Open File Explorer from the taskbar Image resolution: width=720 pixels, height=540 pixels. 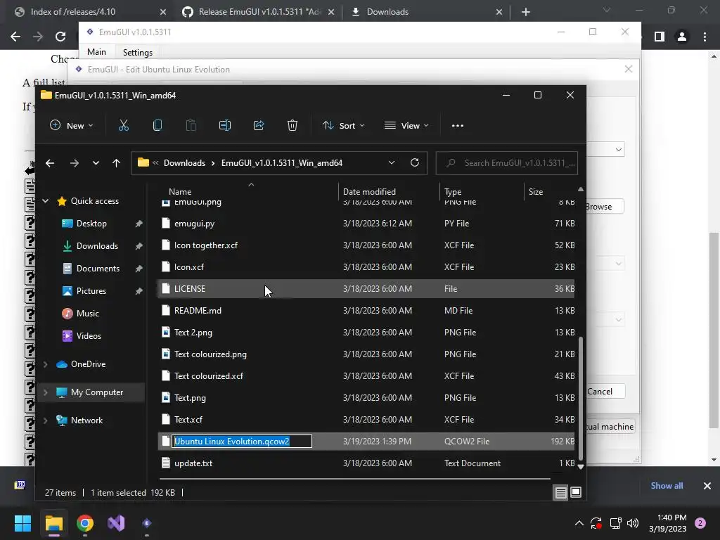pyautogui.click(x=53, y=523)
